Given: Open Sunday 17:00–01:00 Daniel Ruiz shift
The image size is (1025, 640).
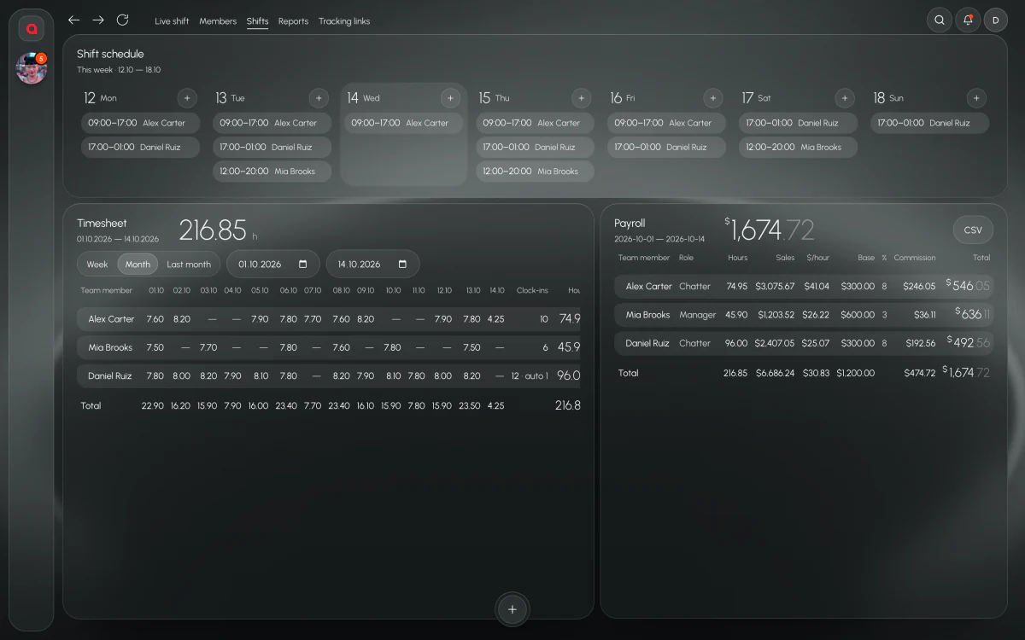Looking at the screenshot, I should pos(929,123).
